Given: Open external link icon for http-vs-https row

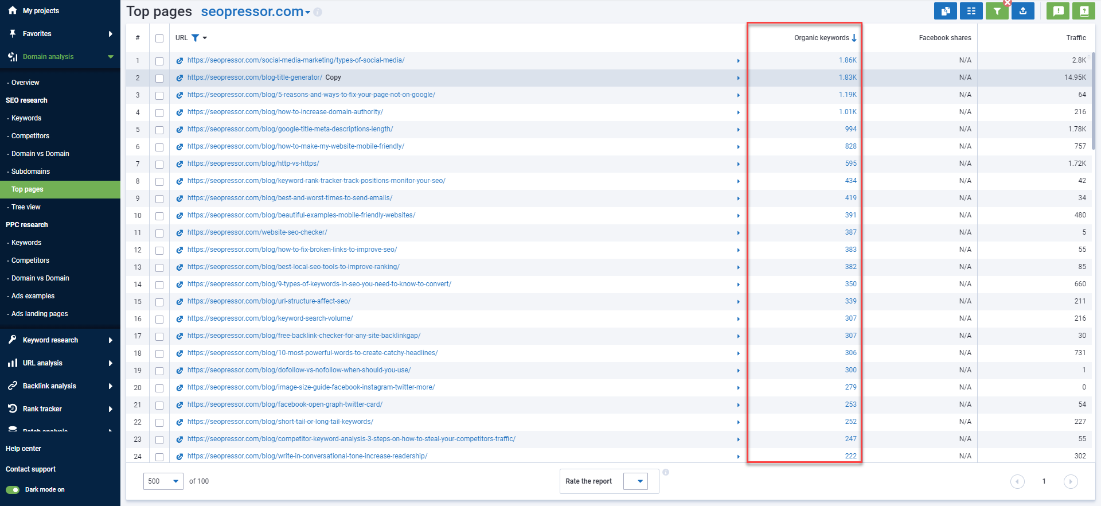Looking at the screenshot, I should click(x=179, y=164).
